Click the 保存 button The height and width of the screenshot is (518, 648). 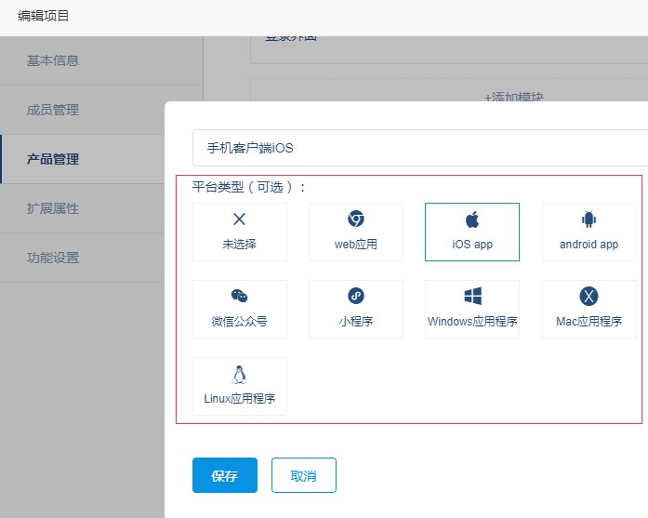[224, 475]
